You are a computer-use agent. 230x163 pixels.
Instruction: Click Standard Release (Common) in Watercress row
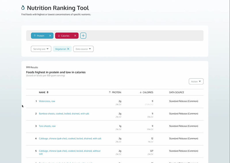(x=184, y=101)
